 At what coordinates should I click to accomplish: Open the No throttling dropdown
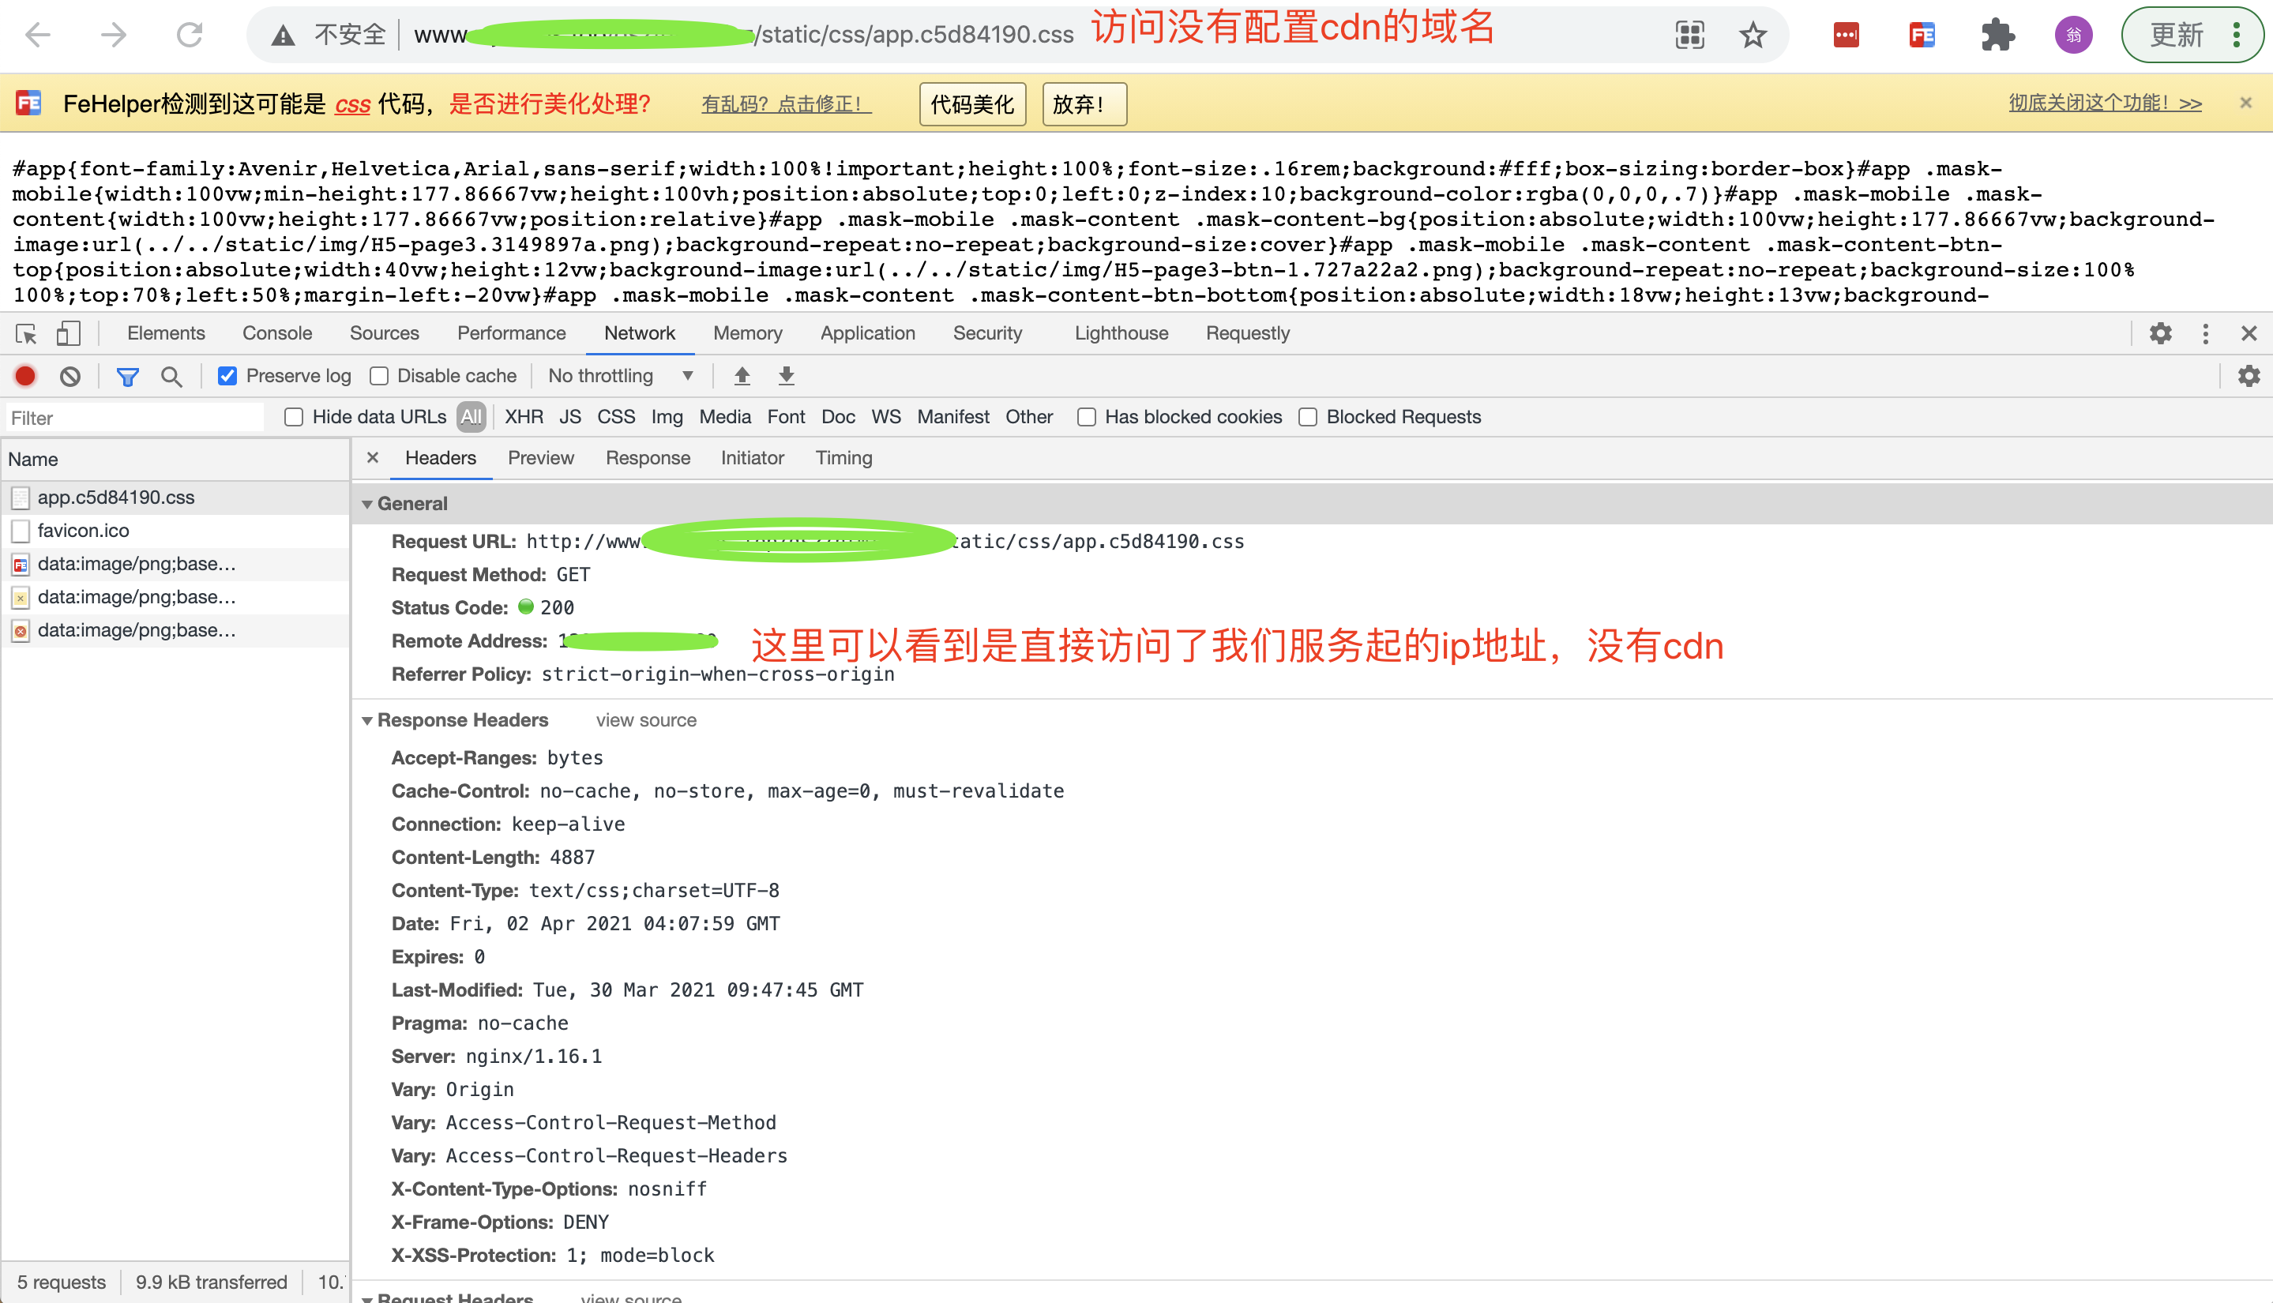(621, 376)
